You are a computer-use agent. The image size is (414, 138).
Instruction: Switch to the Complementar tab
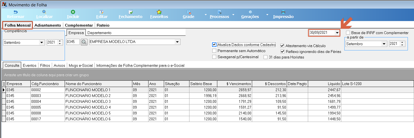79,25
